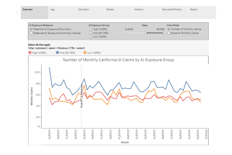Click the Month x-axis title
The width and height of the screenshot is (232, 155).
click(125, 142)
